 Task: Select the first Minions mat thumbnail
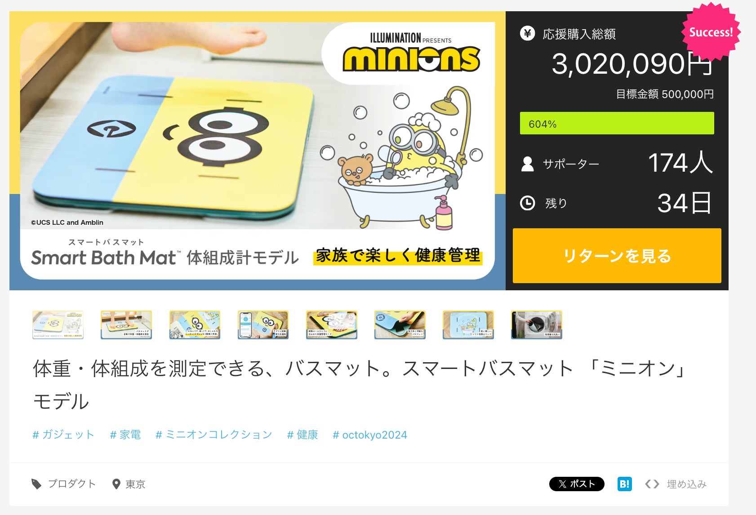point(58,324)
